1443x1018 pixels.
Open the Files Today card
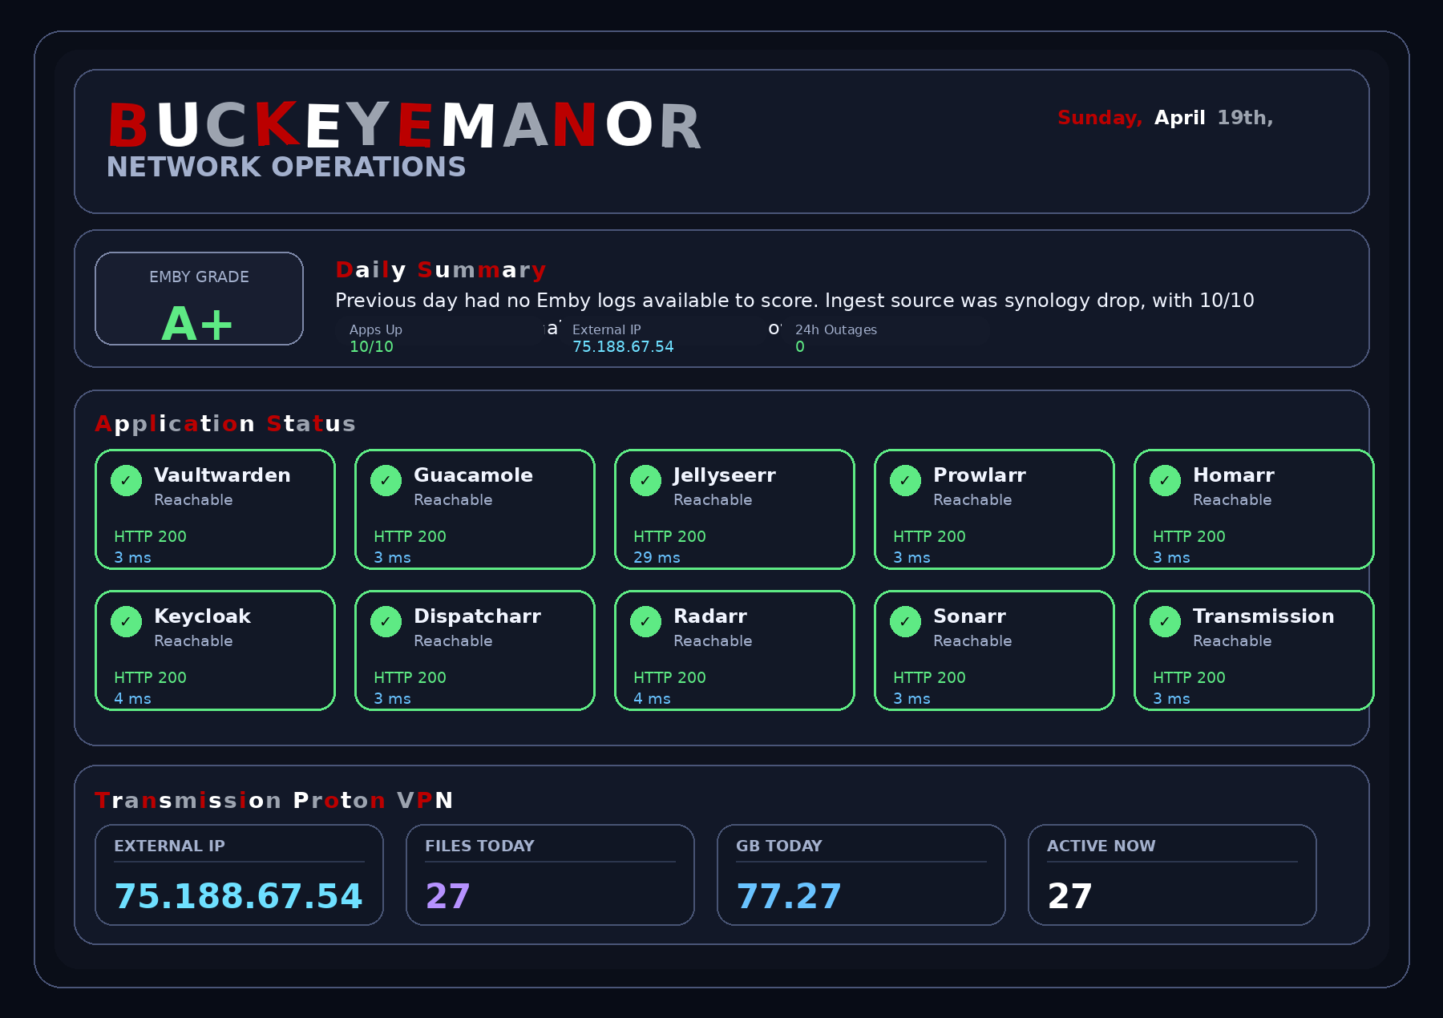click(x=550, y=875)
